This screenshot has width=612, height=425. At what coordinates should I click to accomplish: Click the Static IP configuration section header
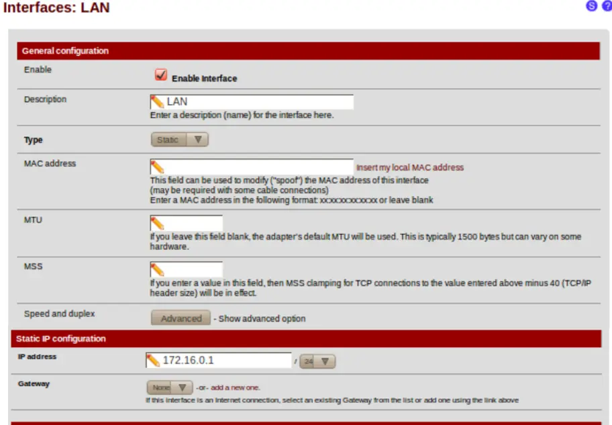click(306, 338)
